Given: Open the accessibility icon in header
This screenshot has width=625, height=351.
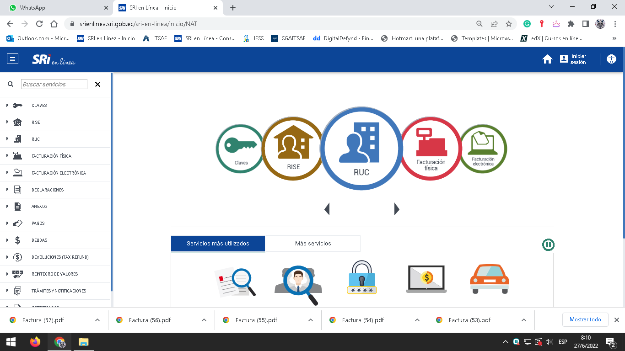Looking at the screenshot, I should click(611, 59).
